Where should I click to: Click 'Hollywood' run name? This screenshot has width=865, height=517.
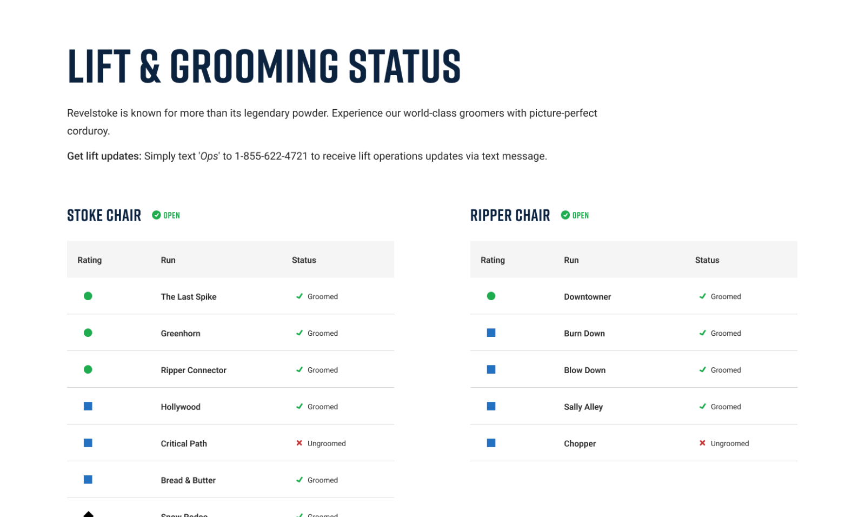(181, 407)
